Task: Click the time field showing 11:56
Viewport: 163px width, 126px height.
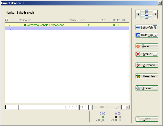Action: (84, 107)
